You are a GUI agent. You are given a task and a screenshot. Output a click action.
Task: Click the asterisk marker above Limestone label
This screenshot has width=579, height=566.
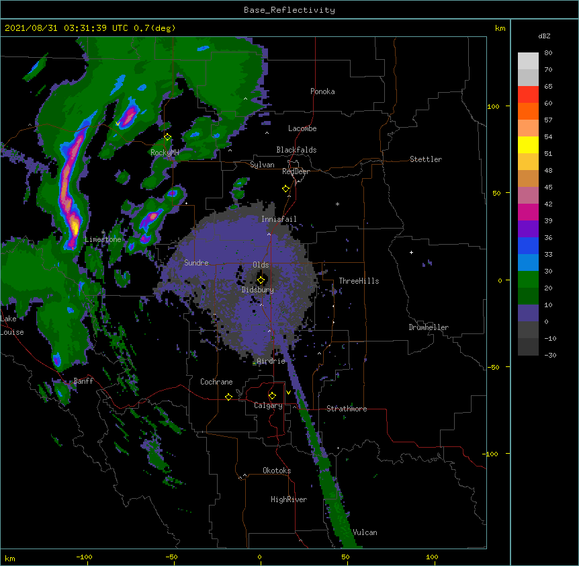tap(103, 233)
